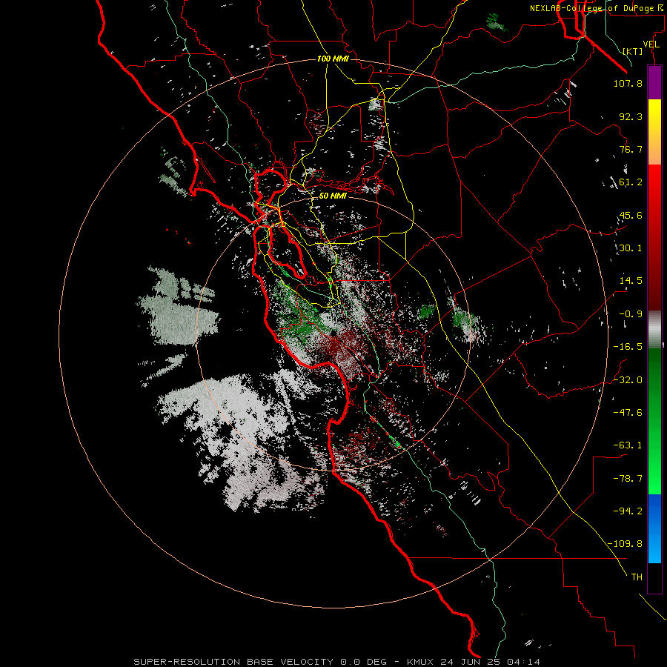Click the 107.8 legend value
Image resolution: width=667 pixels, height=667 pixels.
pos(628,83)
